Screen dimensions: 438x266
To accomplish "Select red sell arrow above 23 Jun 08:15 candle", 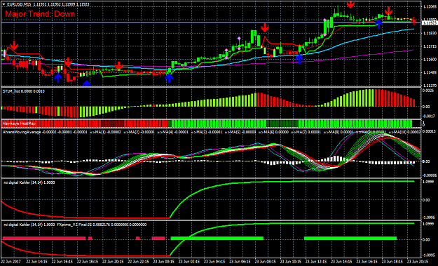I will [265, 27].
